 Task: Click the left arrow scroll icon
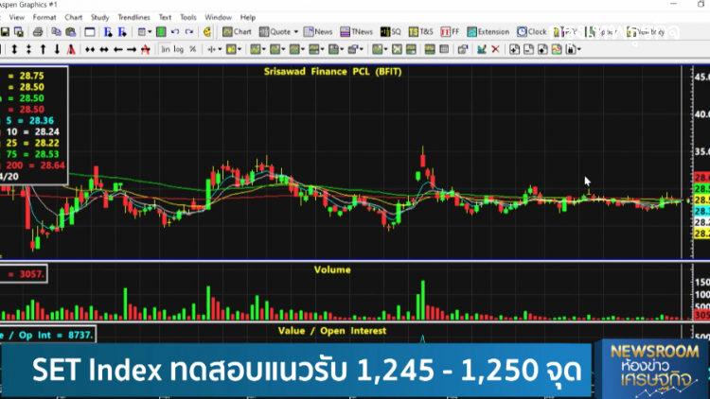tap(117, 49)
